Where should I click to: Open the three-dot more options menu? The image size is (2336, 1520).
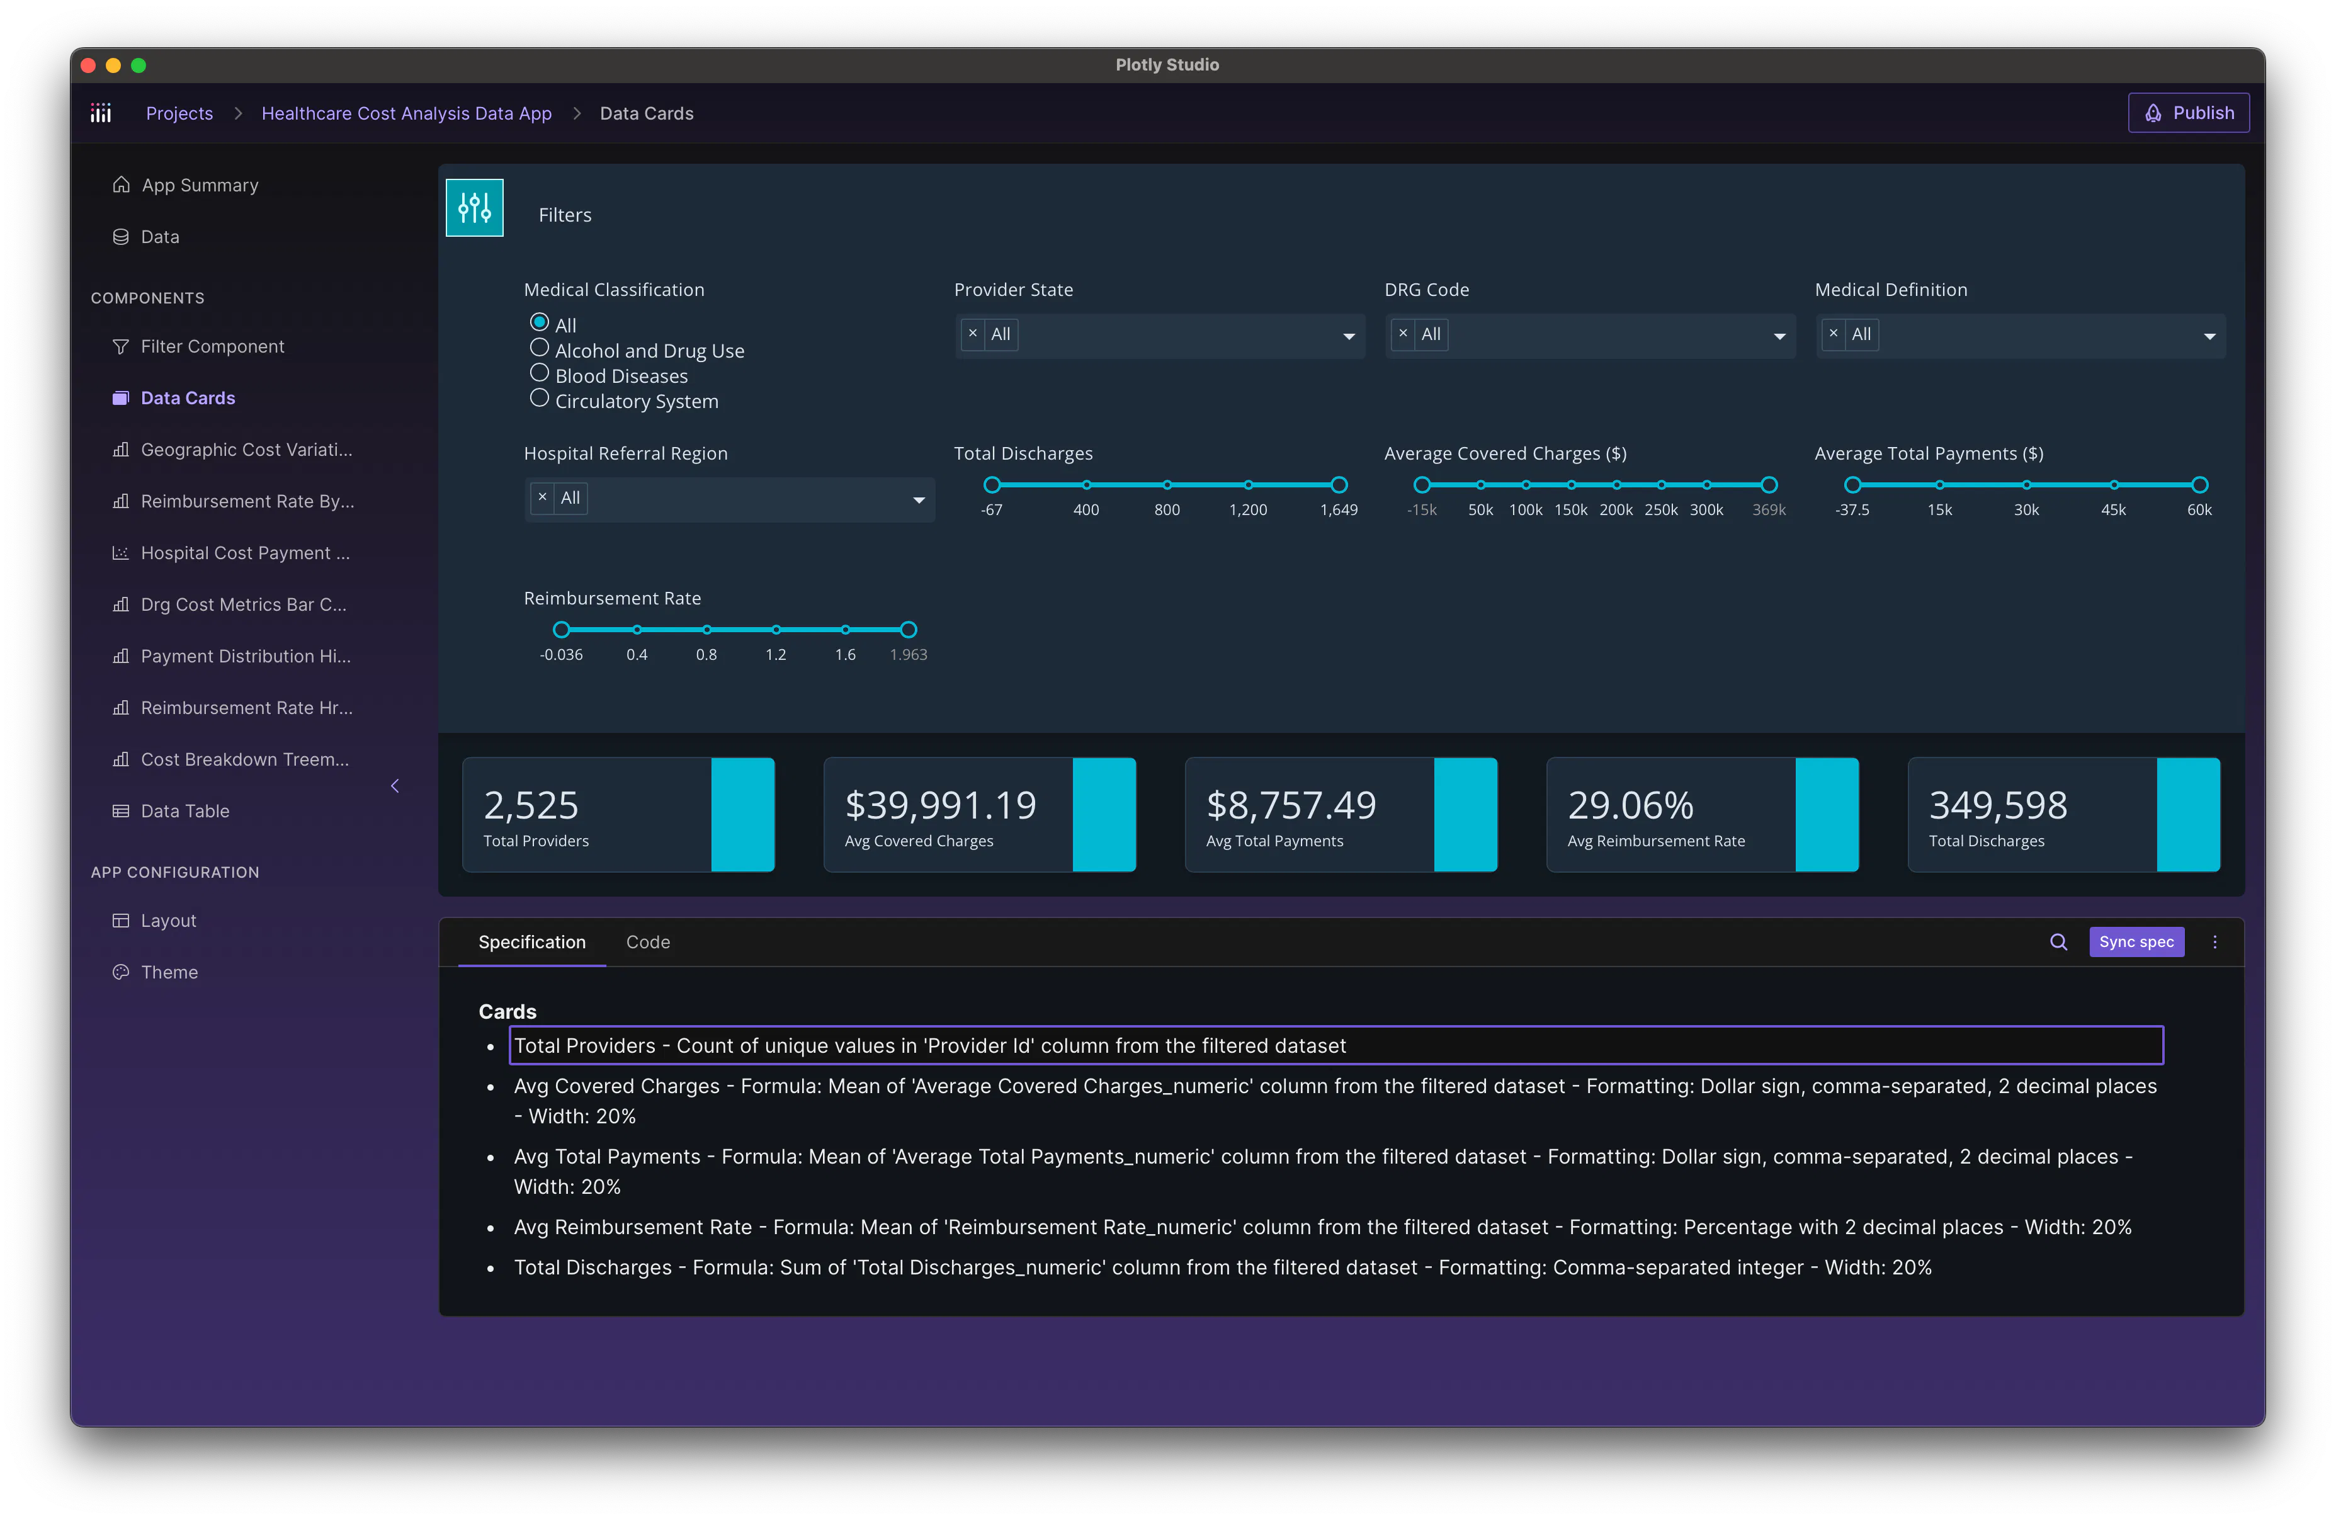(x=2214, y=942)
